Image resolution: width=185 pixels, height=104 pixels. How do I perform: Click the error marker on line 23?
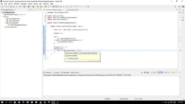click(x=44, y=51)
